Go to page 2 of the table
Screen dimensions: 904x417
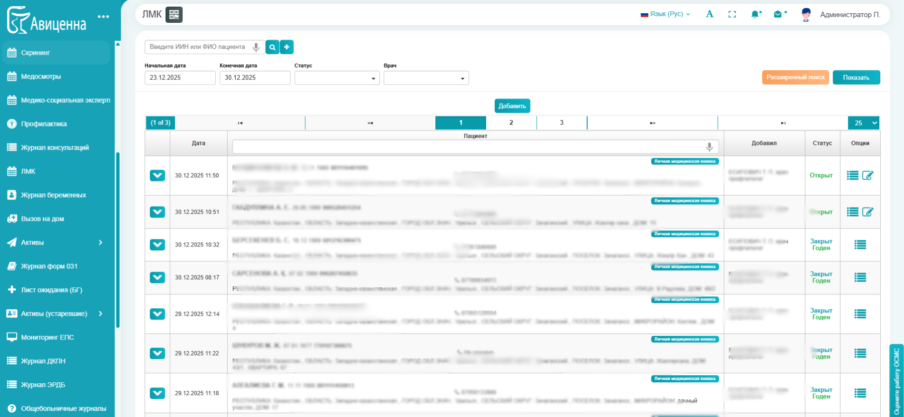511,123
